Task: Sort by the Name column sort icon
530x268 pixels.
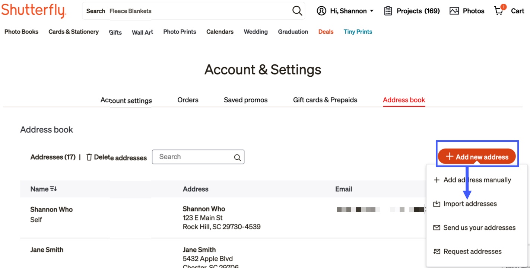Action: [53, 189]
